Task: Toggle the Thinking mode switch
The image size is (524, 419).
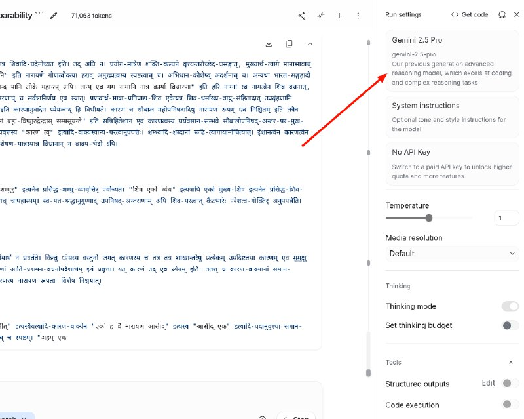Action: [510, 306]
